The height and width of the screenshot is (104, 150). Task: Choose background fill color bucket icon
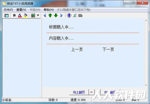coord(25,15)
